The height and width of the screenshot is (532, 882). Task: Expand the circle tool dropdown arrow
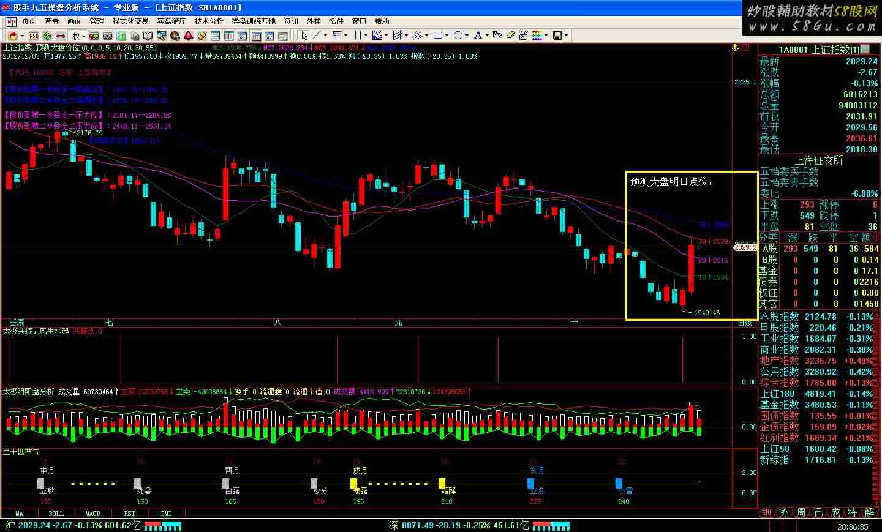pyautogui.click(x=467, y=36)
